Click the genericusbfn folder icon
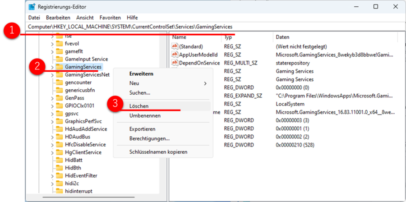This screenshot has height=202, width=406. pos(60,90)
